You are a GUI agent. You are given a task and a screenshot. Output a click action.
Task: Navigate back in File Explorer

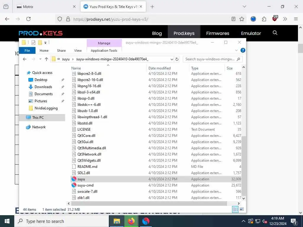[x=25, y=59]
